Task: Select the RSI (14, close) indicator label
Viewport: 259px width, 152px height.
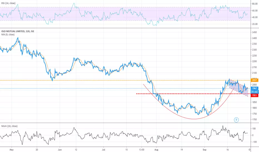Action: point(8,3)
